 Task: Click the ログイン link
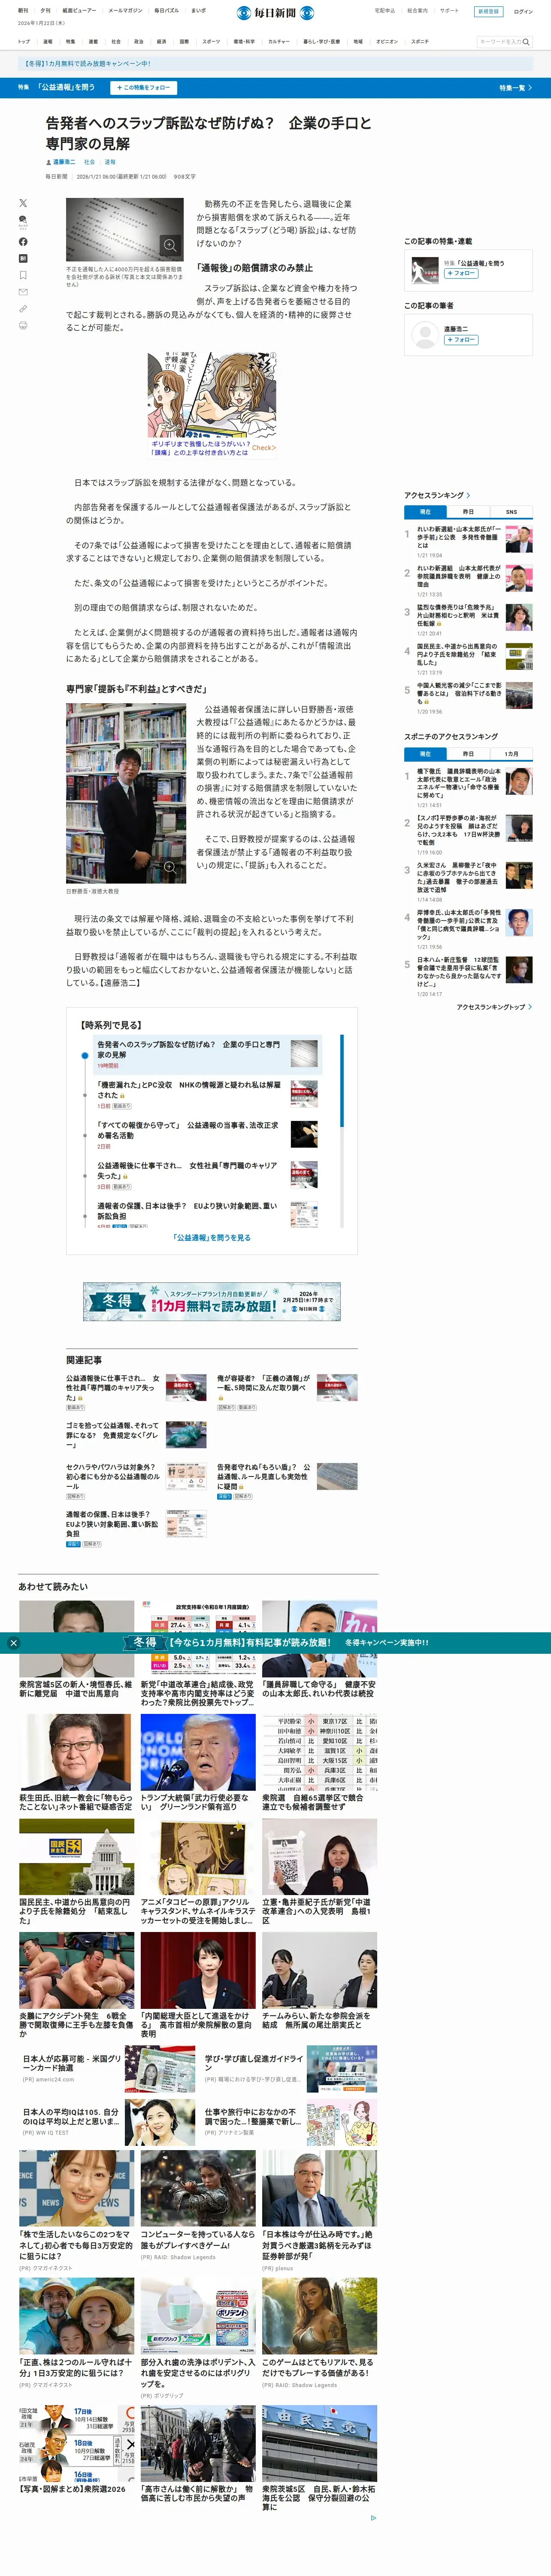(x=523, y=12)
